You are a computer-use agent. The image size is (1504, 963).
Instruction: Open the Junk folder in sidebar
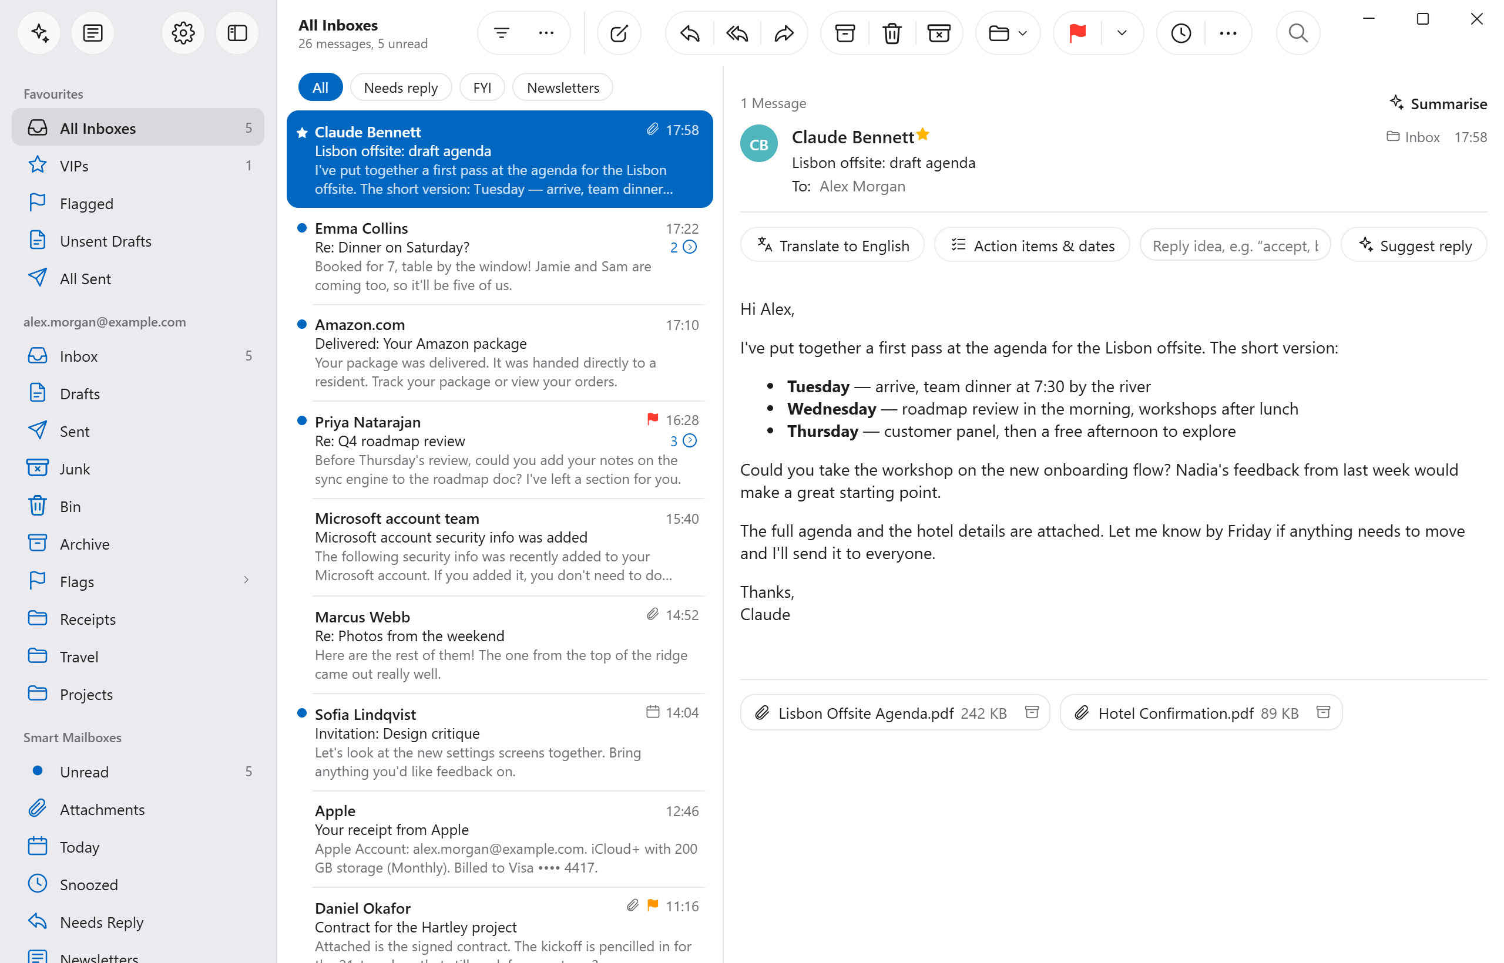137,469
